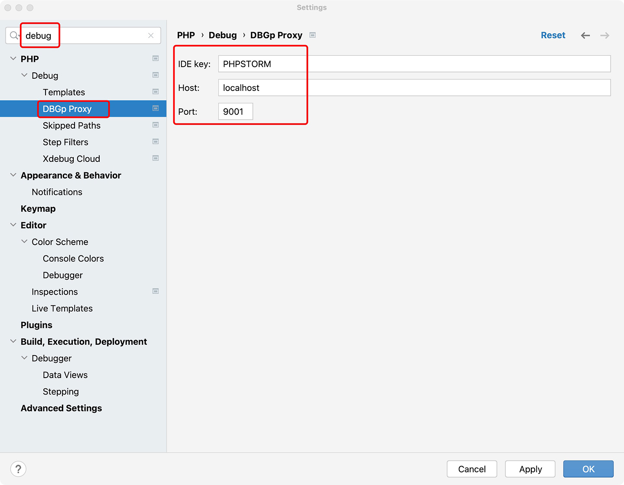Click project-level icon beside Inspections
This screenshot has height=485, width=624.
156,291
